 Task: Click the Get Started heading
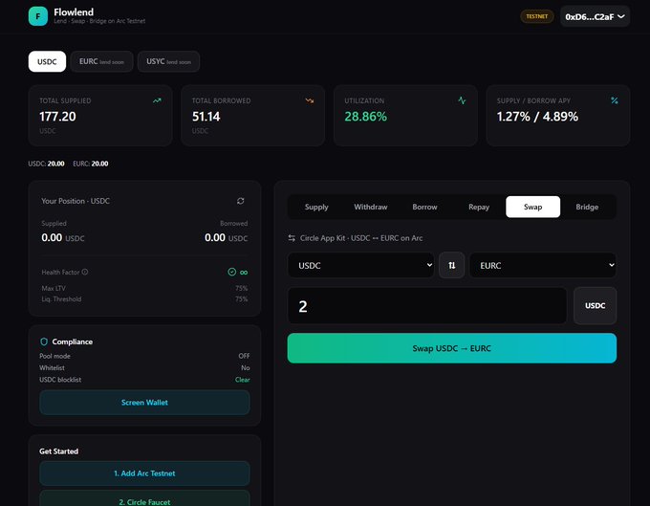tap(59, 451)
